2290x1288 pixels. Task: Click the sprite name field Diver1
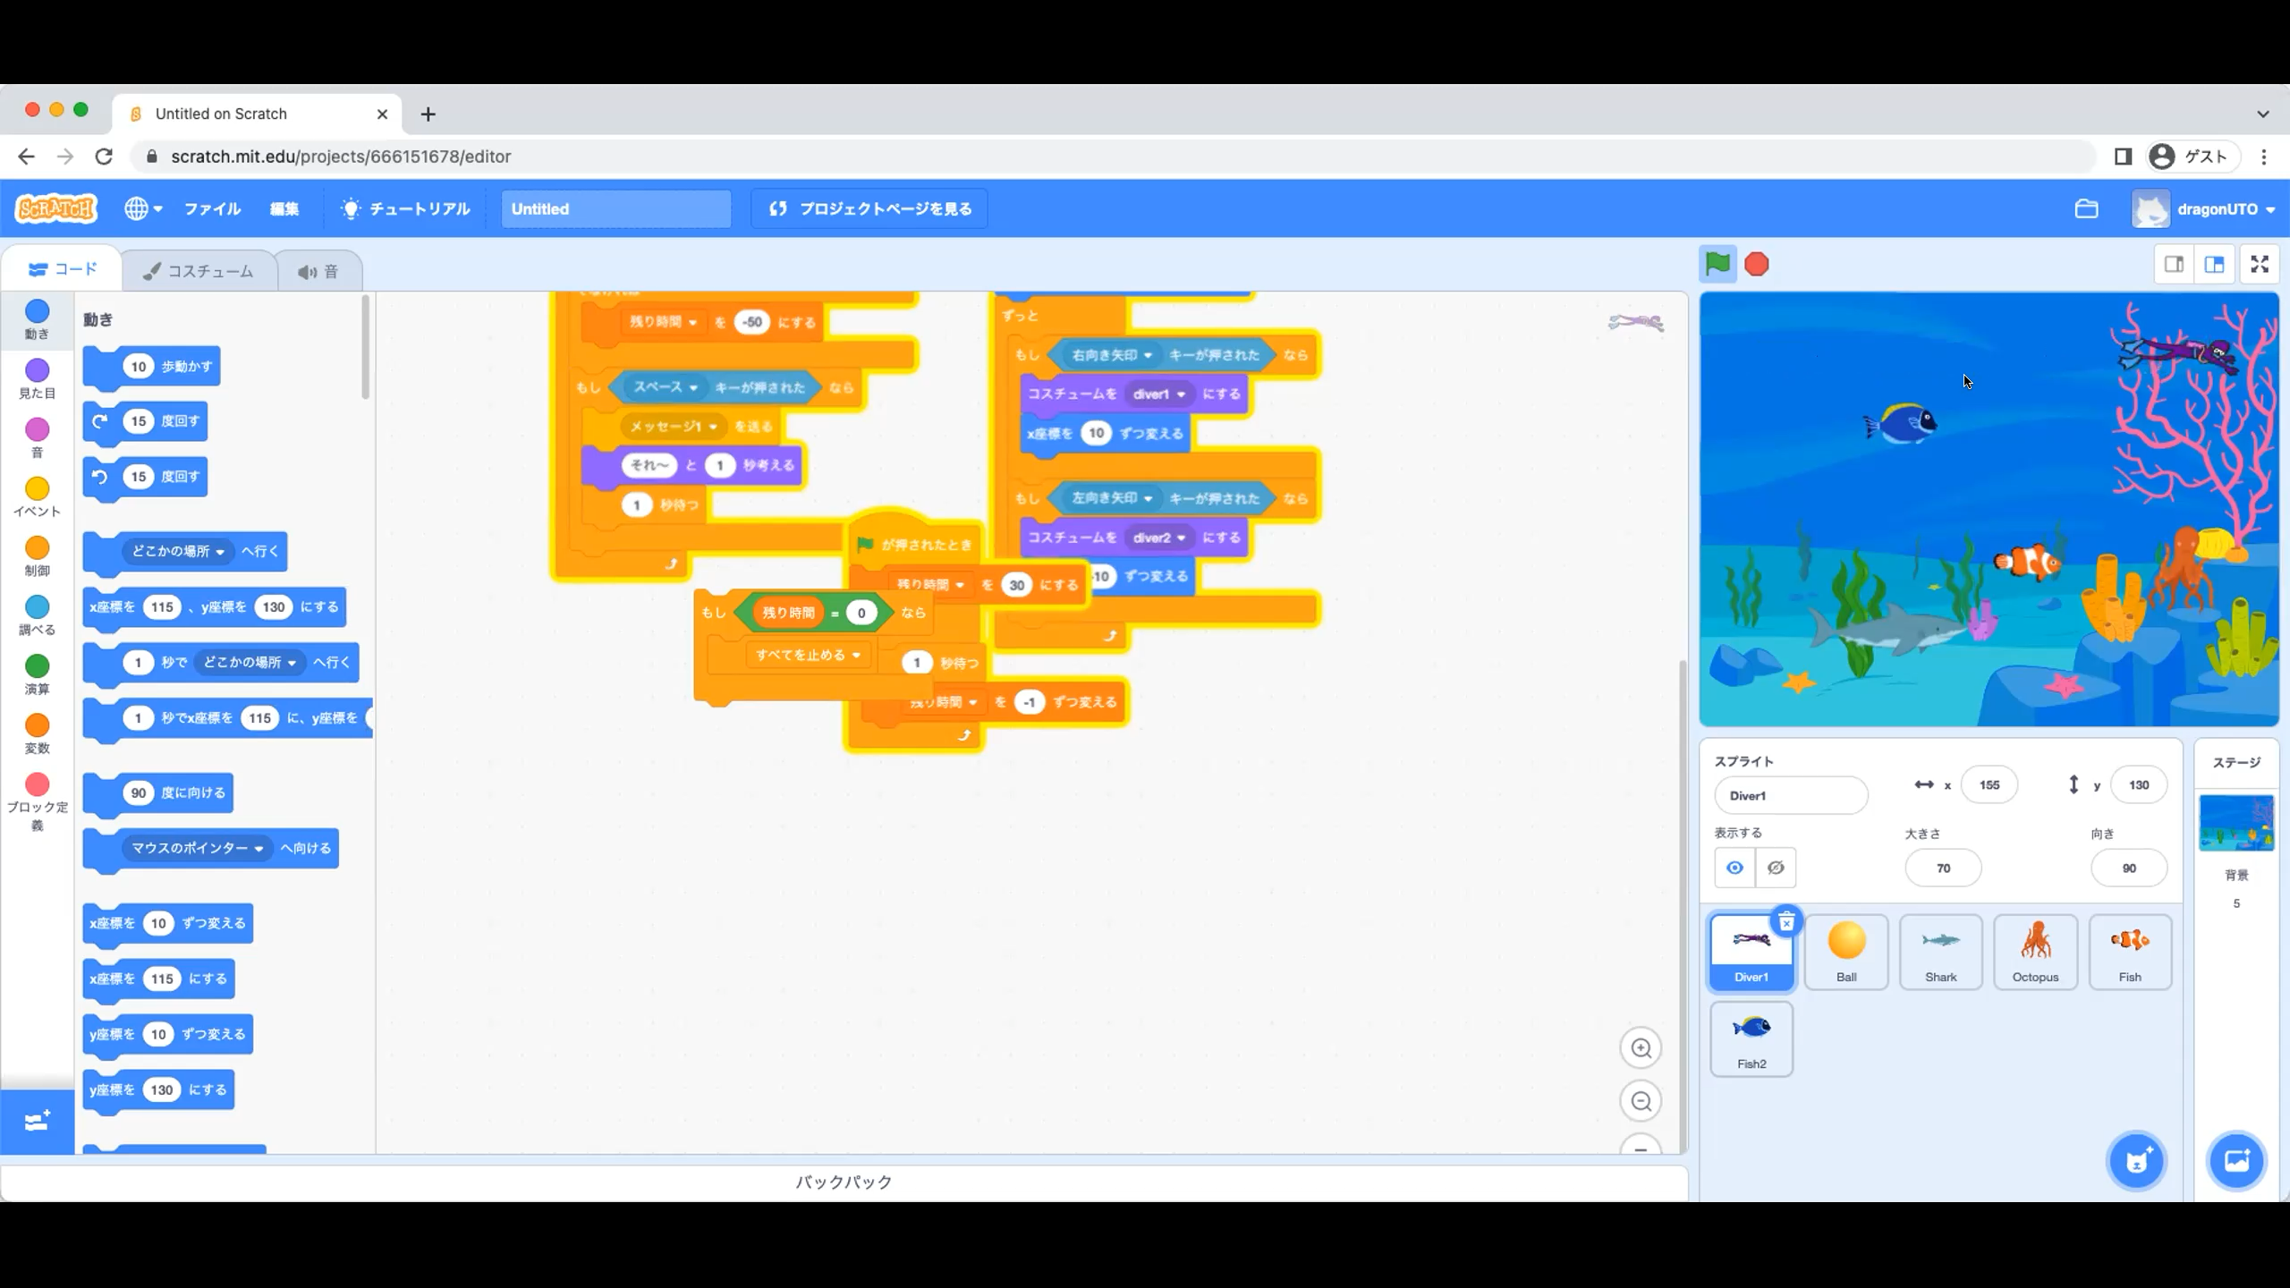pos(1791,795)
